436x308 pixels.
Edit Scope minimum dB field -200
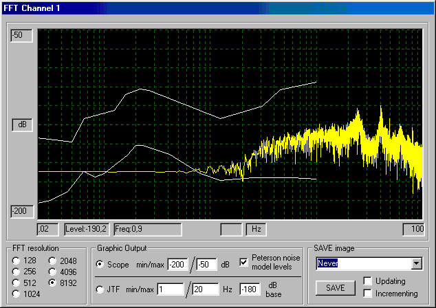pos(177,264)
